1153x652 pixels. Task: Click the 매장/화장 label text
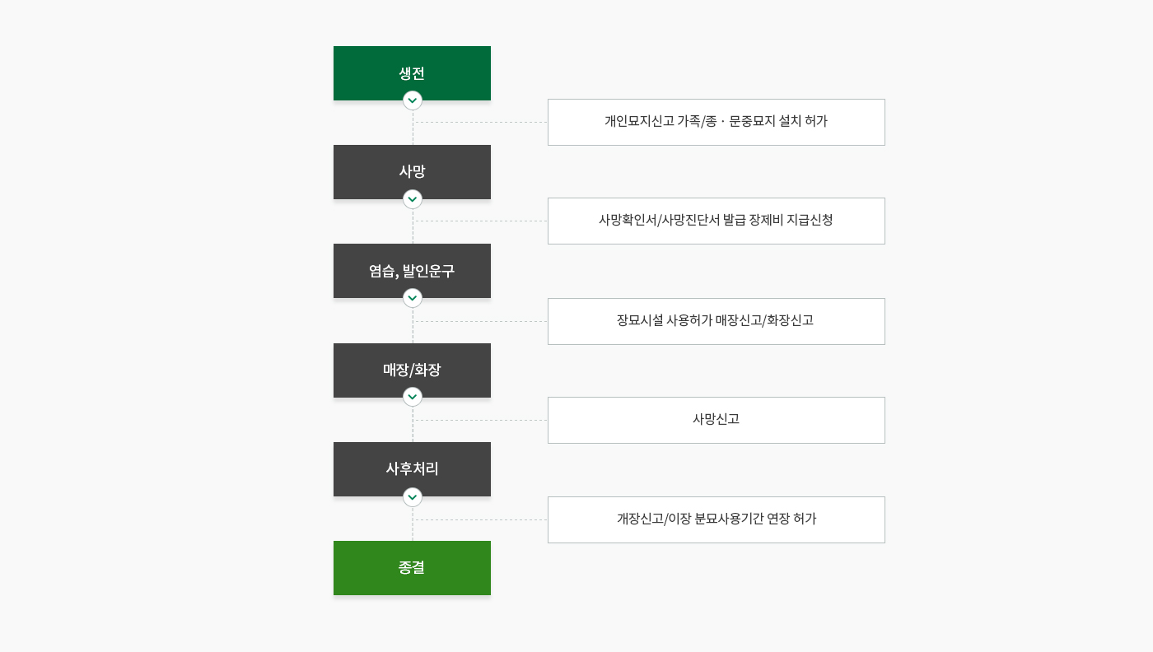(x=412, y=370)
